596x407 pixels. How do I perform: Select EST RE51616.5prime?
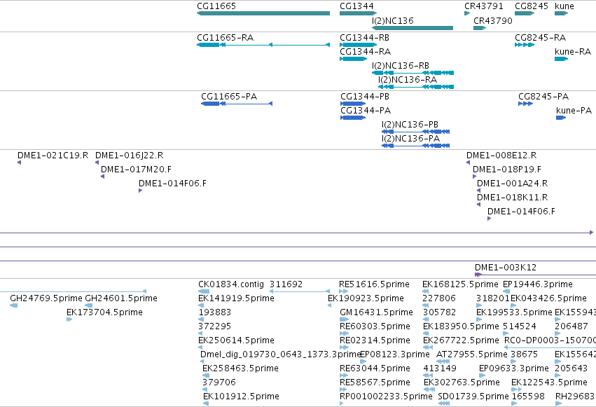[x=374, y=284]
